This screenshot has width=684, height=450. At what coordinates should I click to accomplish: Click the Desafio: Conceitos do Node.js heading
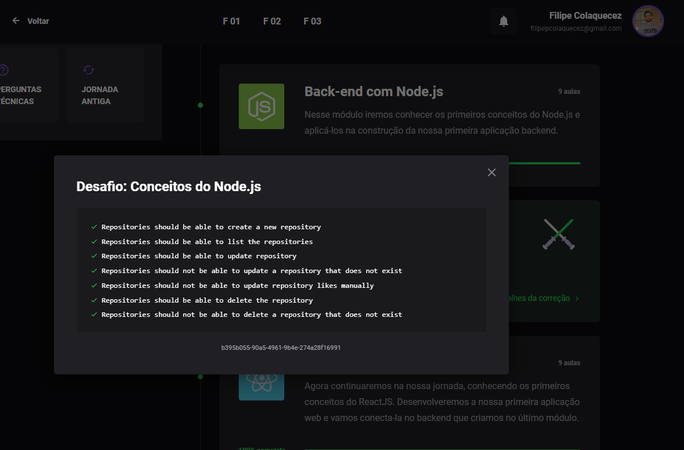pyautogui.click(x=169, y=187)
